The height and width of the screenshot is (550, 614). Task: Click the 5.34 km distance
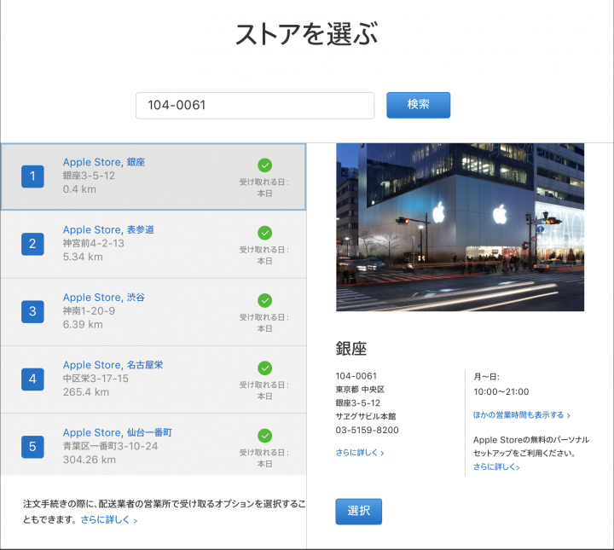pyautogui.click(x=83, y=258)
